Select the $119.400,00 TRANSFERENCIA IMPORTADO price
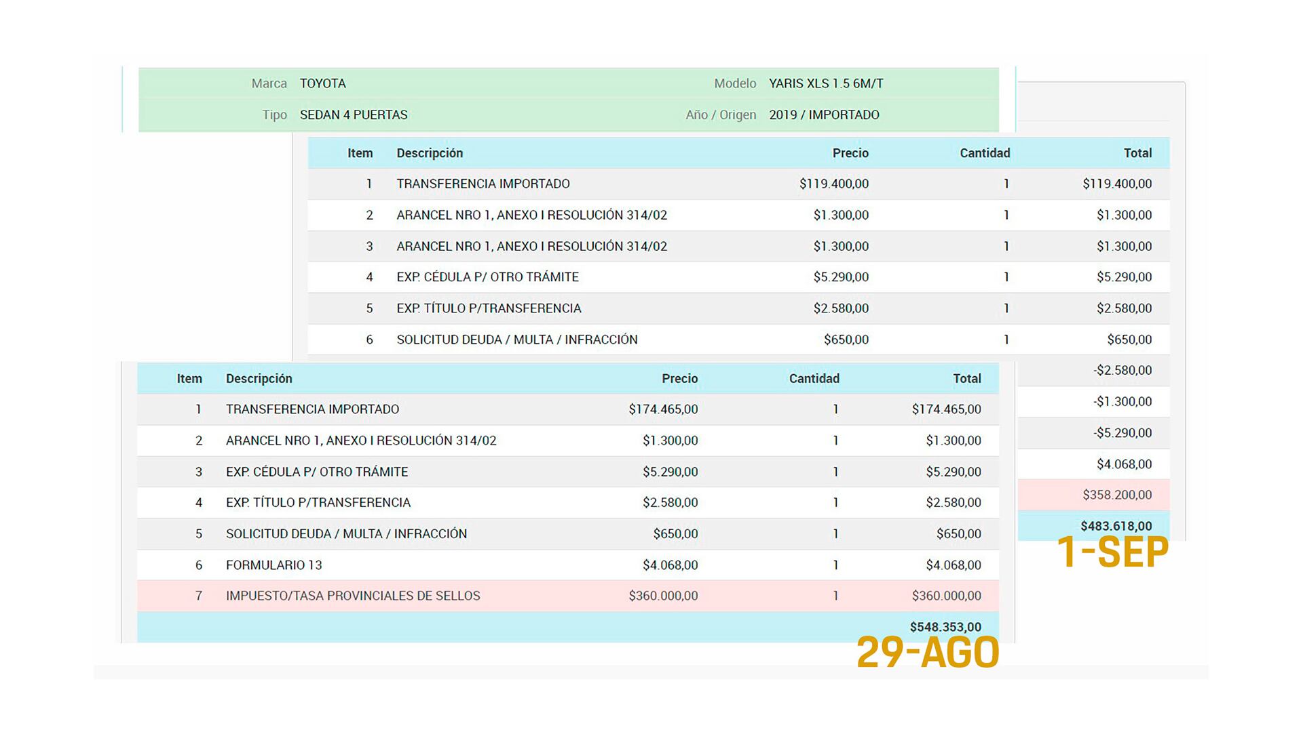This screenshot has width=1303, height=732. [x=833, y=184]
